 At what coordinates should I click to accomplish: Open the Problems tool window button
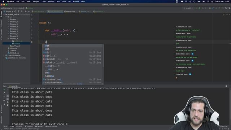pyautogui.click(x=29, y=126)
